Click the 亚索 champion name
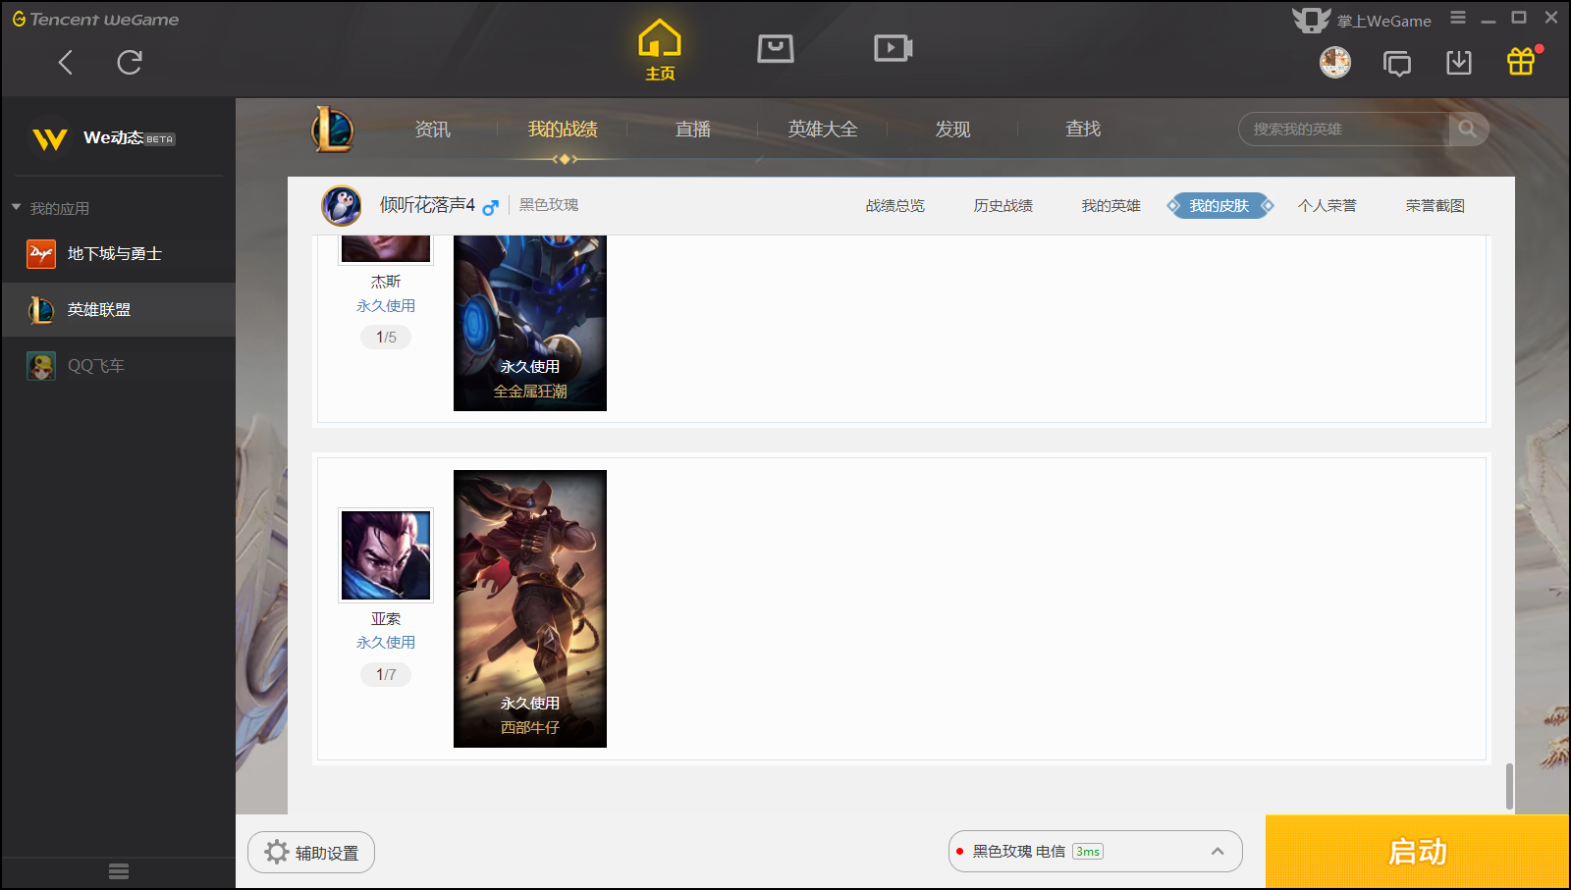The width and height of the screenshot is (1571, 890). (386, 619)
